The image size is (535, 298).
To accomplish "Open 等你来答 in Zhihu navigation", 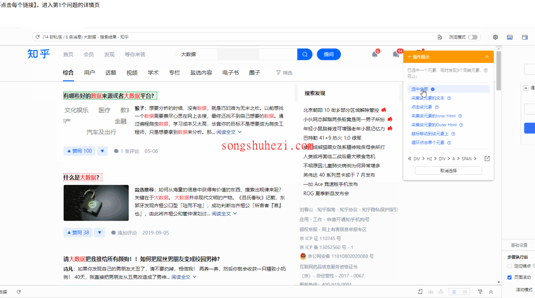I will (x=135, y=54).
